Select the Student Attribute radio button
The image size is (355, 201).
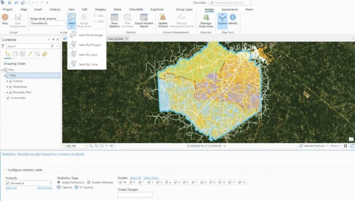[x=89, y=182]
